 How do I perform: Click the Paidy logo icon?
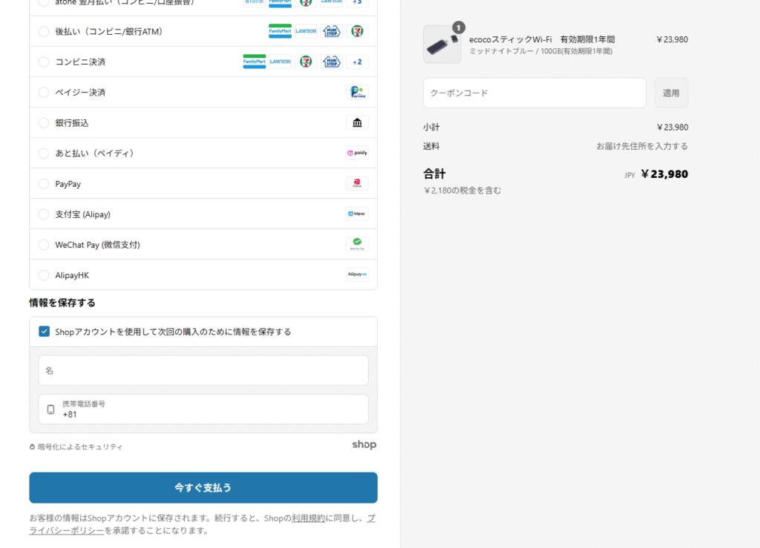point(357,153)
